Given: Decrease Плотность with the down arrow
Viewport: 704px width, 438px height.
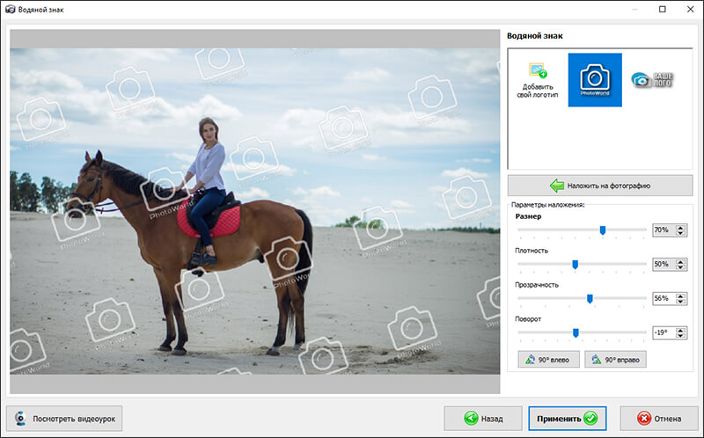Looking at the screenshot, I should point(680,267).
